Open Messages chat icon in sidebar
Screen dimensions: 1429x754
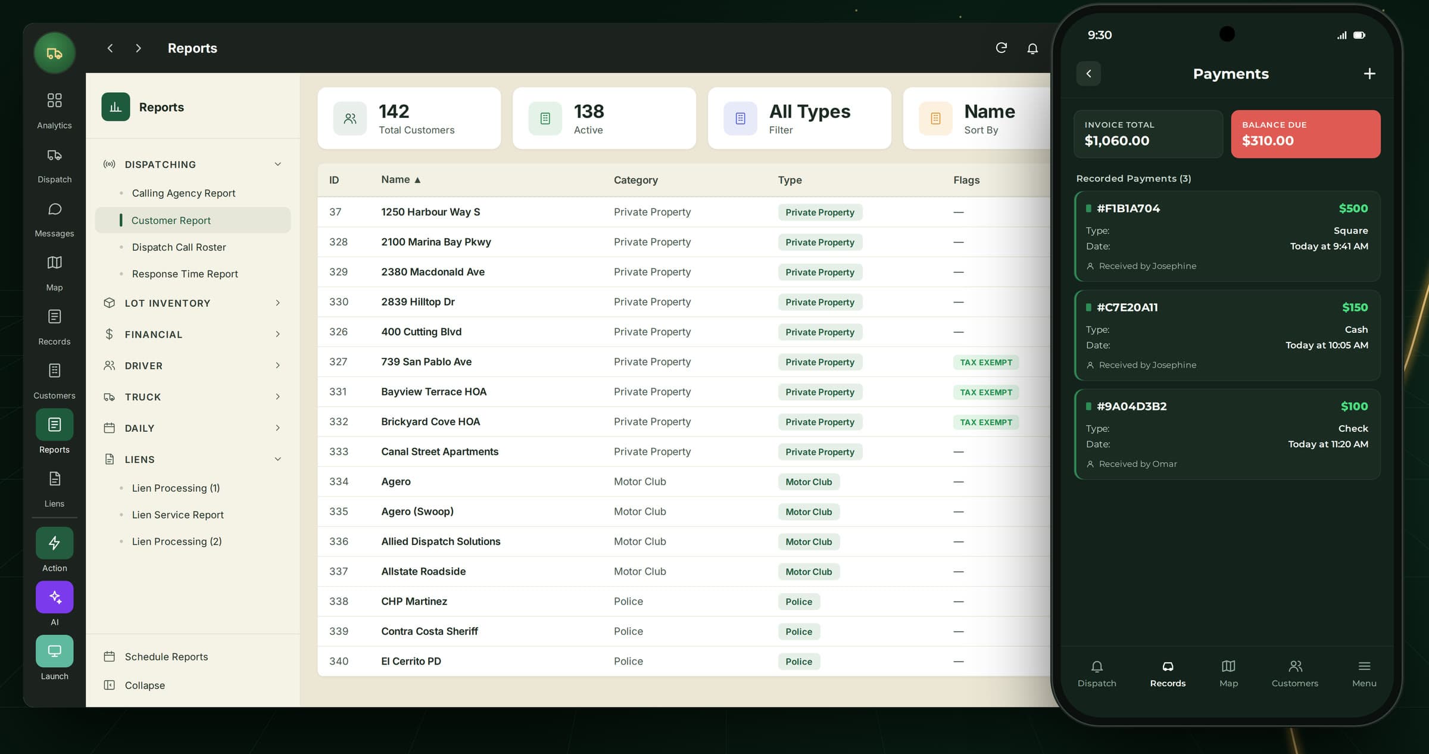pos(54,219)
